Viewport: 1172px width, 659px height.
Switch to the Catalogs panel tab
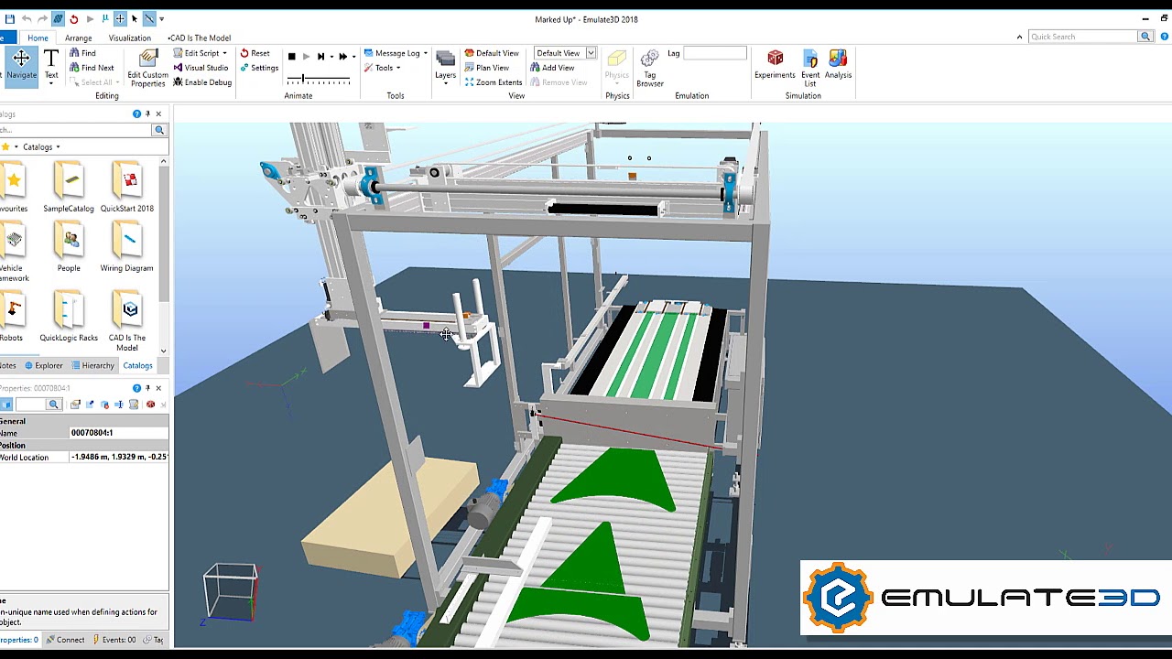(x=137, y=365)
